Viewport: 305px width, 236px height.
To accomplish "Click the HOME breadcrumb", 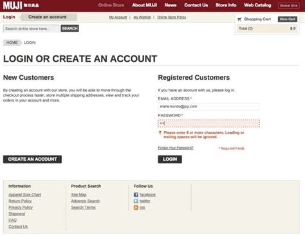I will coord(12,42).
